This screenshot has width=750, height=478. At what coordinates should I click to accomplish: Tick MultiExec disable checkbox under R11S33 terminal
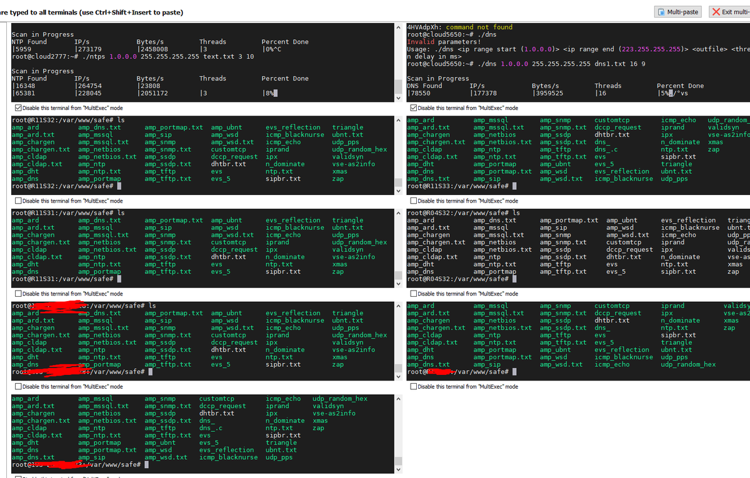click(x=413, y=201)
